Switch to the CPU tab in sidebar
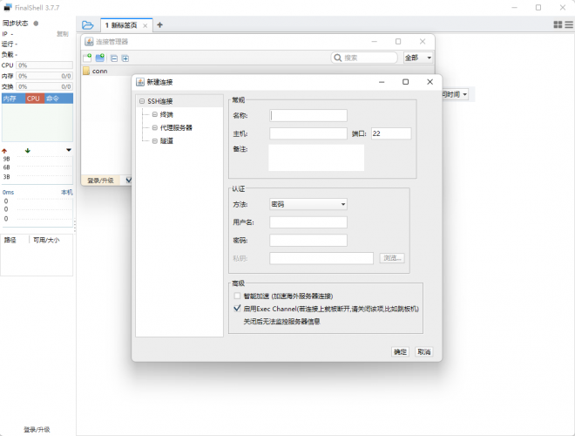This screenshot has width=575, height=436. [x=33, y=99]
